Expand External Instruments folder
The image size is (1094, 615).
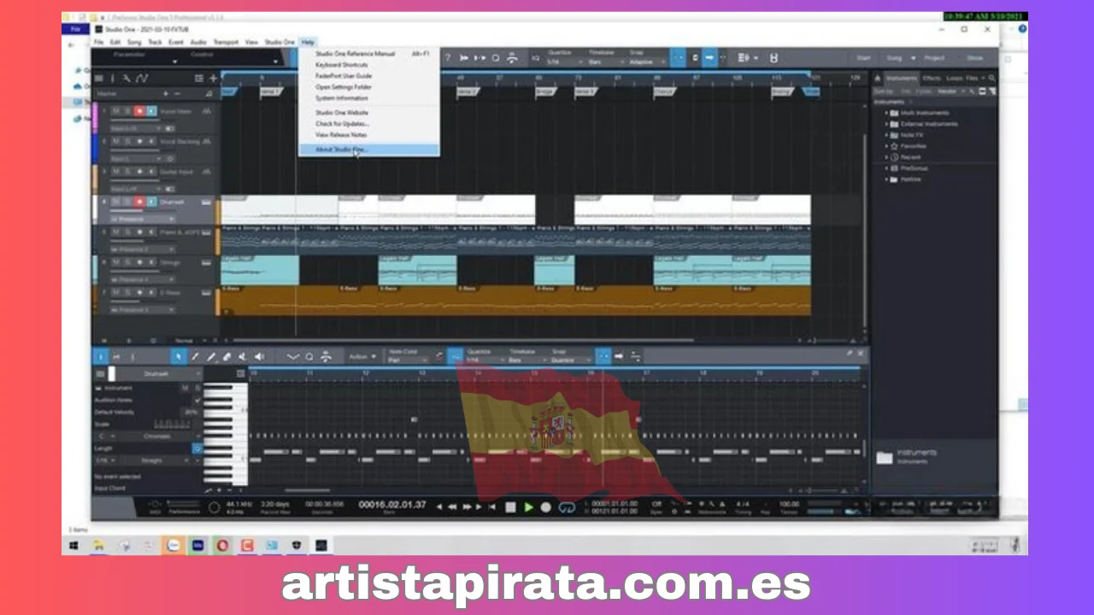click(886, 124)
